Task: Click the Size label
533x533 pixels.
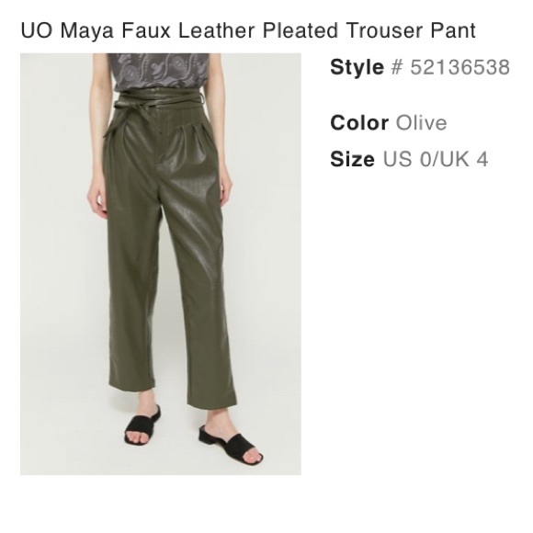Action: click(352, 159)
